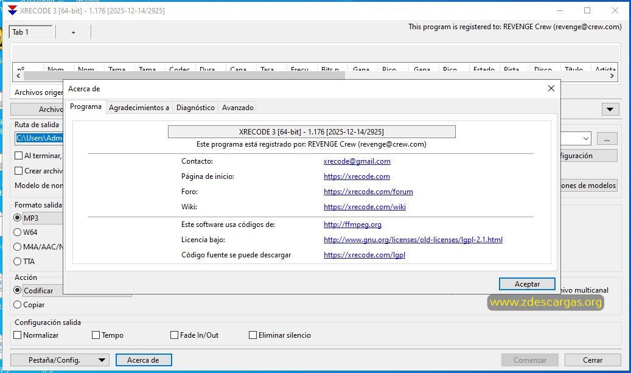Toggle the Tempo checkbox

tap(96, 335)
